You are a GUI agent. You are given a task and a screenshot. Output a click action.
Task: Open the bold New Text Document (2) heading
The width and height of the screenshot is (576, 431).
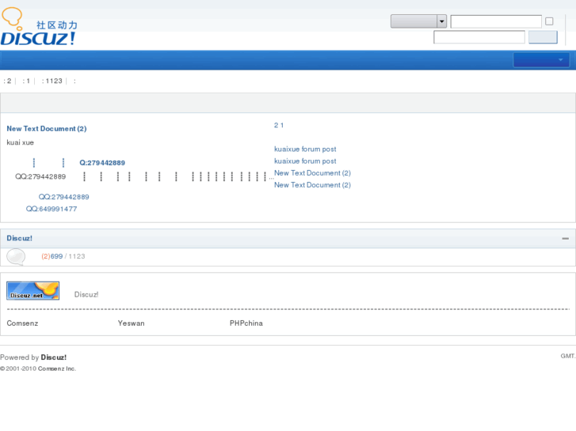47,129
